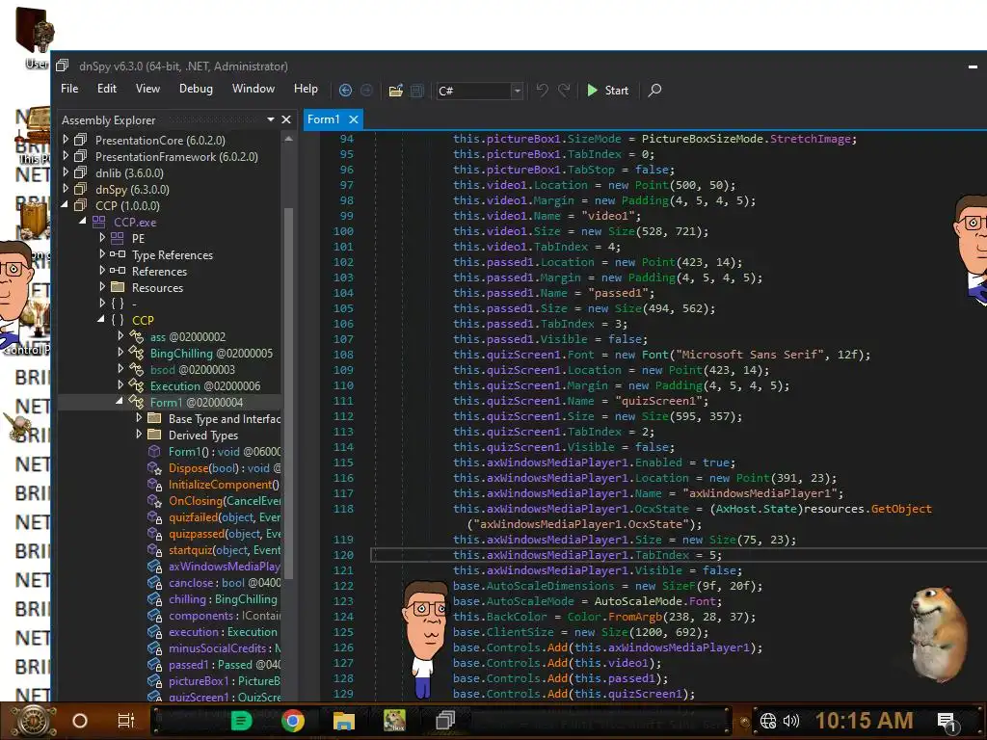Select the BingChilling @02000005 class

point(211,353)
